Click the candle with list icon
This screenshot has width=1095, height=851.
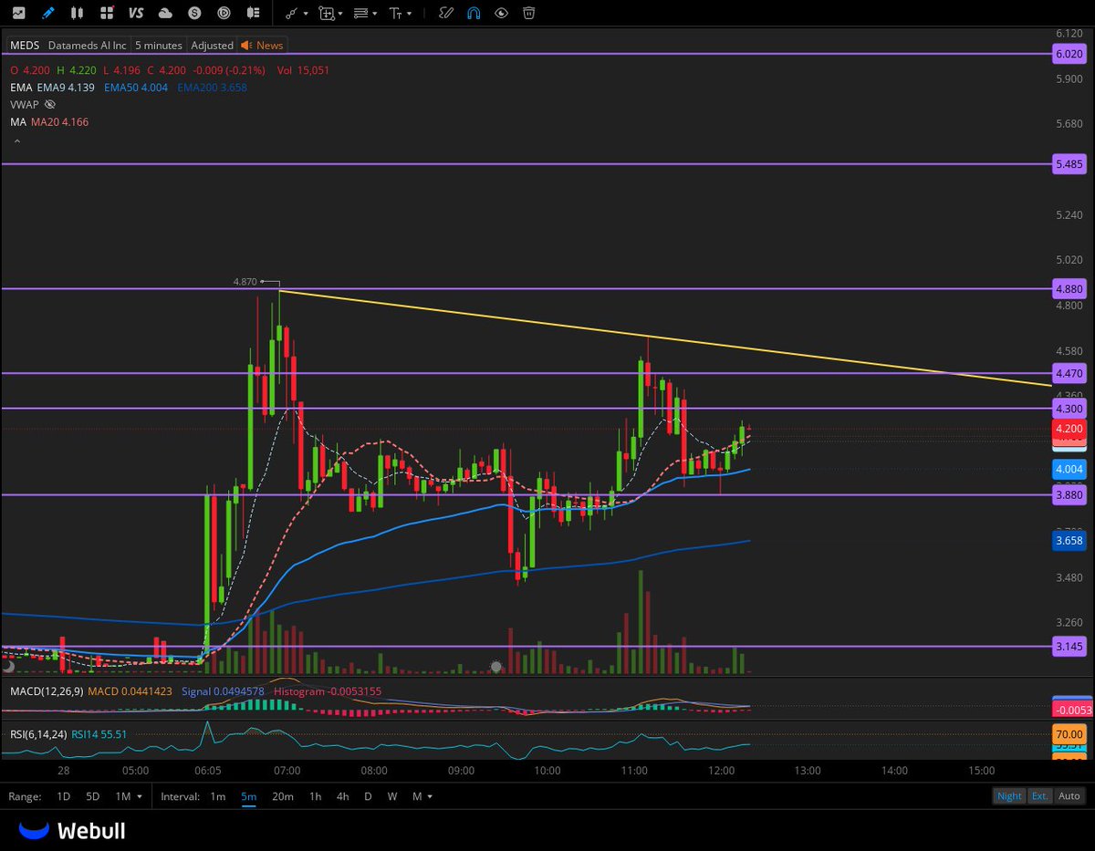tap(253, 13)
